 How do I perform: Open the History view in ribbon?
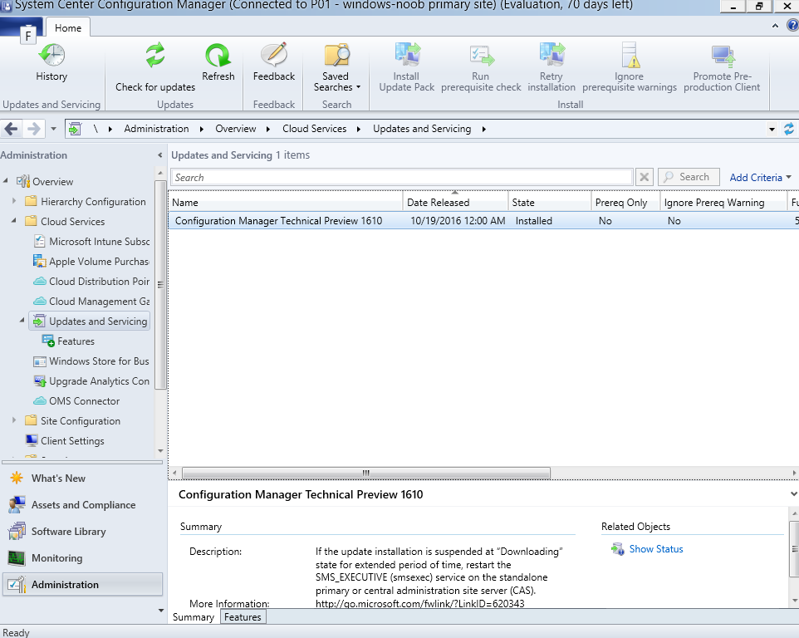tap(51, 62)
